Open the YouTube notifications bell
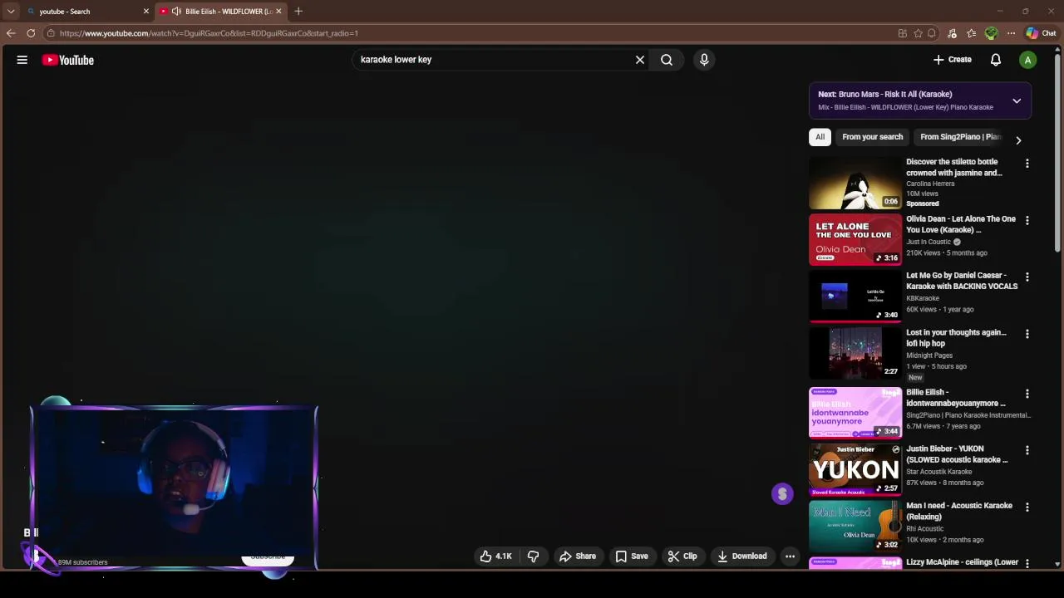 [x=996, y=60]
